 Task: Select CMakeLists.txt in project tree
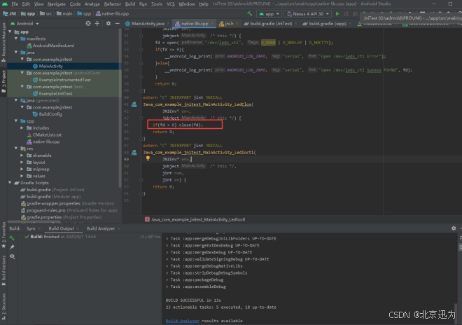(x=44, y=134)
